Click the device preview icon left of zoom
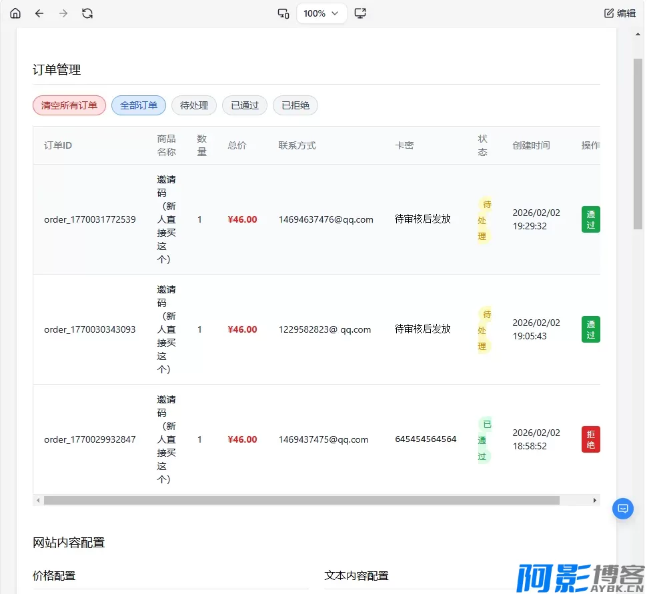This screenshot has width=647, height=594. pyautogui.click(x=283, y=13)
